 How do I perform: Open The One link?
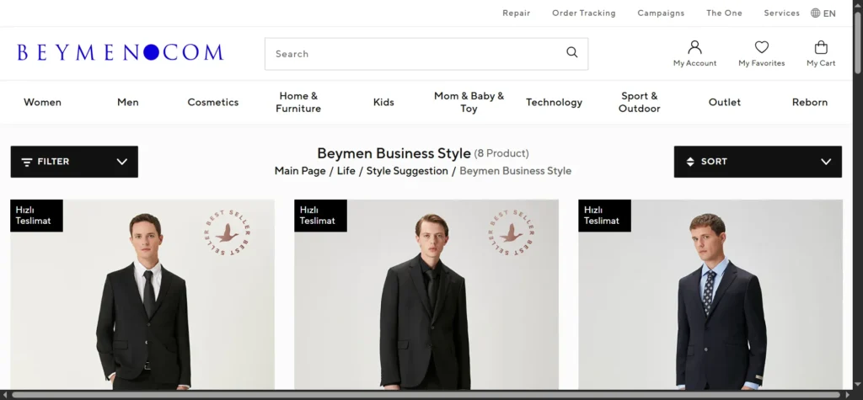coord(724,13)
